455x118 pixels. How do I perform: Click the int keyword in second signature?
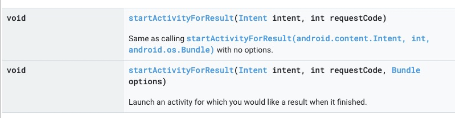click(318, 70)
